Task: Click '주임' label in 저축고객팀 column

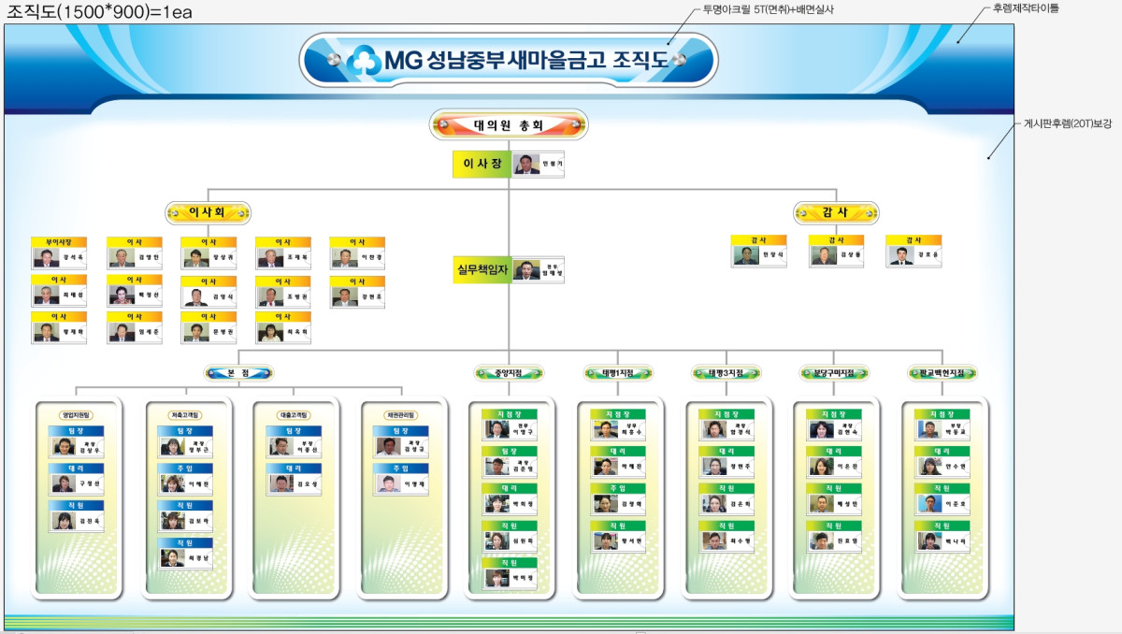Action: [185, 468]
